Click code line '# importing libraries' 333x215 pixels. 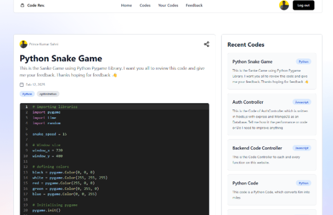55,107
